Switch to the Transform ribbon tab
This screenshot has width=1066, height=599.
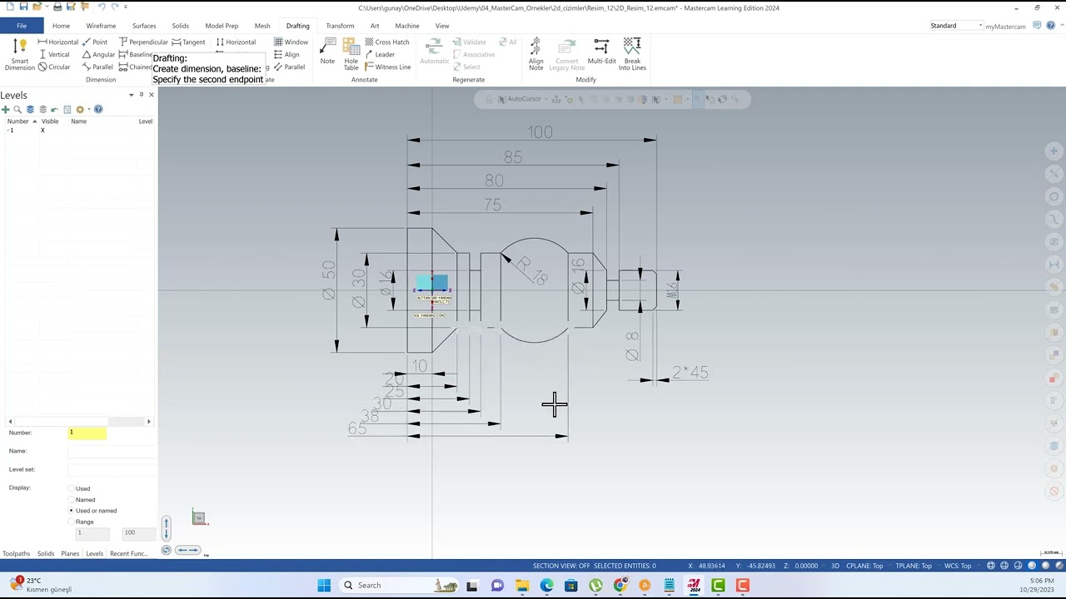(340, 26)
